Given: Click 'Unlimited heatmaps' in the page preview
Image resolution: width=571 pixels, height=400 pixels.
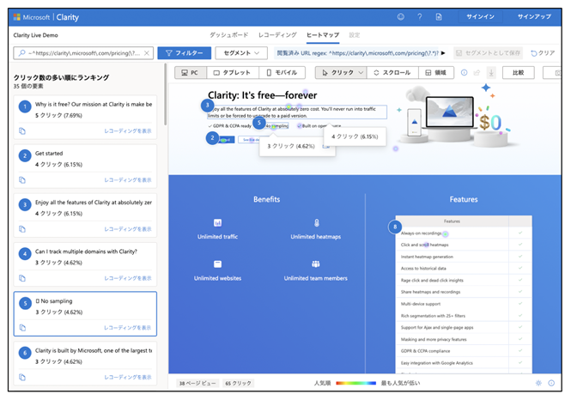Looking at the screenshot, I should pos(316,237).
